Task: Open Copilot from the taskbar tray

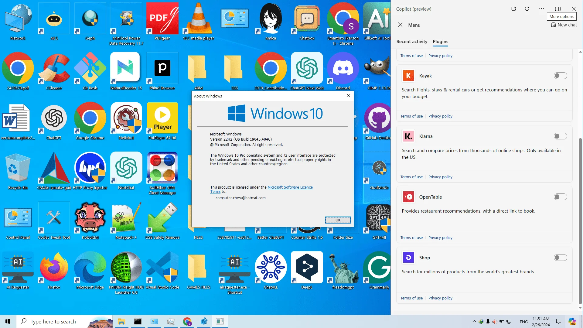Action: (x=572, y=321)
